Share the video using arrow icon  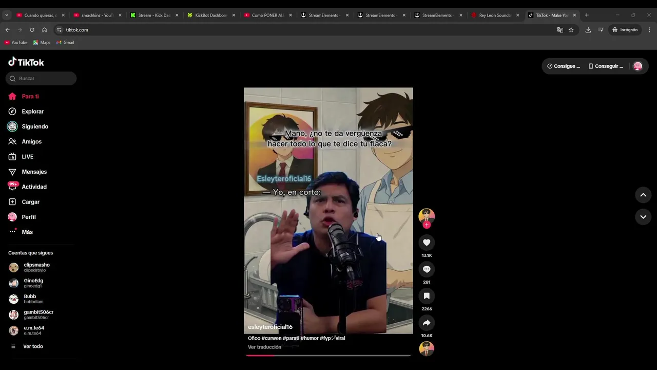click(x=427, y=322)
